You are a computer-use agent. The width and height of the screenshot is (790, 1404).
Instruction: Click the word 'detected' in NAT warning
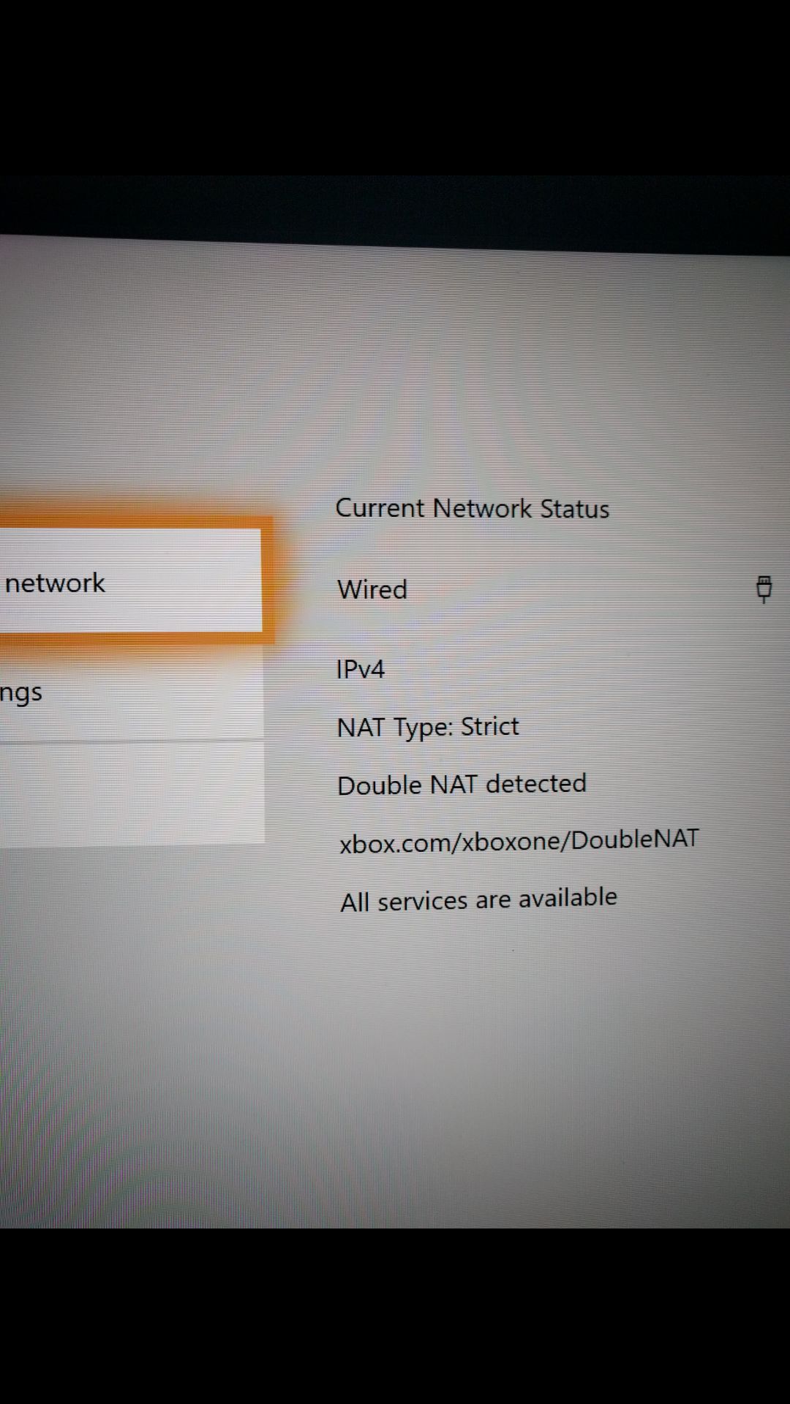[536, 783]
